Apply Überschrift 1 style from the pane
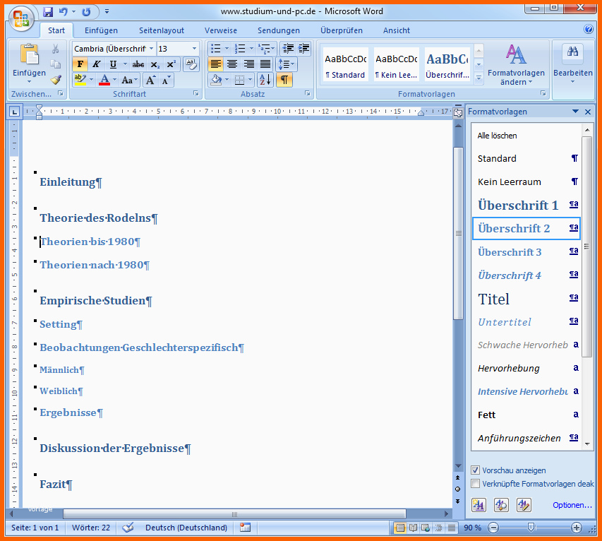This screenshot has width=602, height=541. pyautogui.click(x=526, y=206)
